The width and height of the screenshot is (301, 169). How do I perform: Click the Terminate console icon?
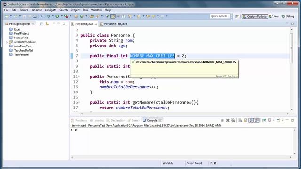click(x=222, y=120)
